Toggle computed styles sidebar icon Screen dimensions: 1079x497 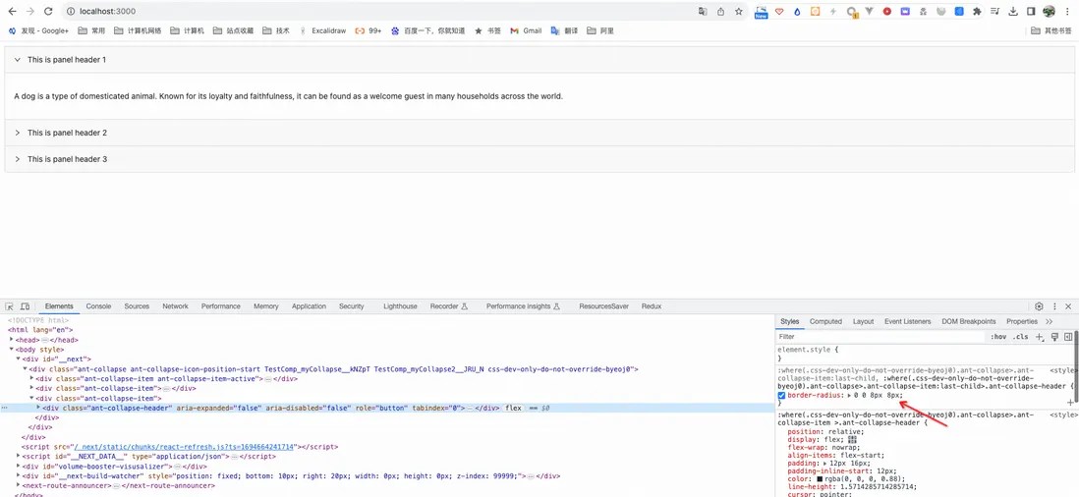tap(1068, 337)
